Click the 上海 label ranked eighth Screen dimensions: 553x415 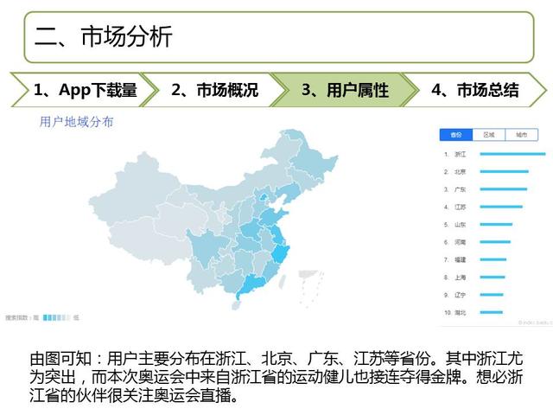point(461,278)
